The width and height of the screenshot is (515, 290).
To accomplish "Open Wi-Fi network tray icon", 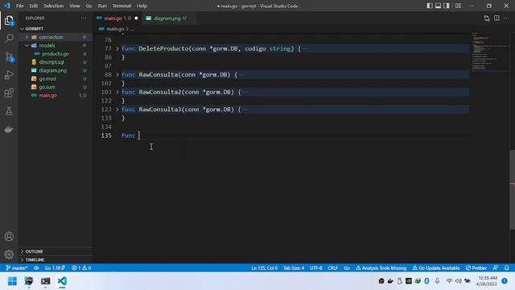I will pos(449,281).
